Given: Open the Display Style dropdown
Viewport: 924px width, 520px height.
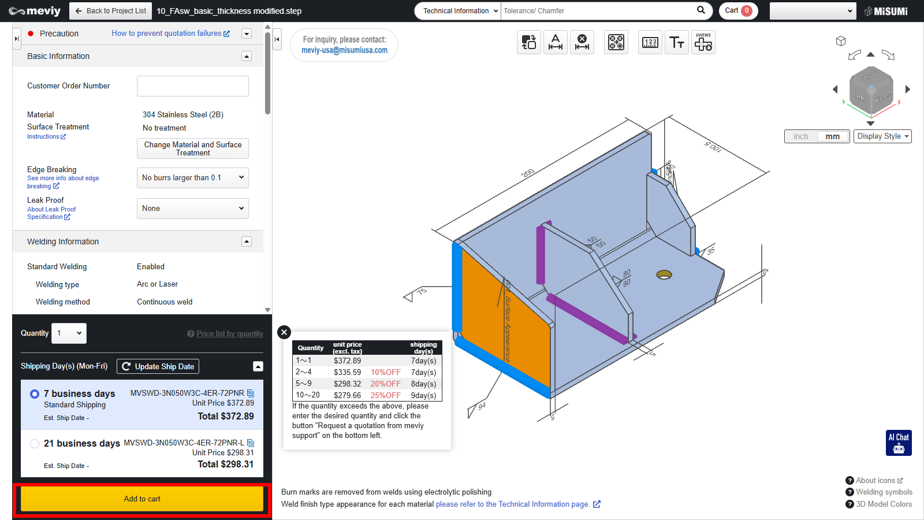Looking at the screenshot, I should (x=882, y=136).
